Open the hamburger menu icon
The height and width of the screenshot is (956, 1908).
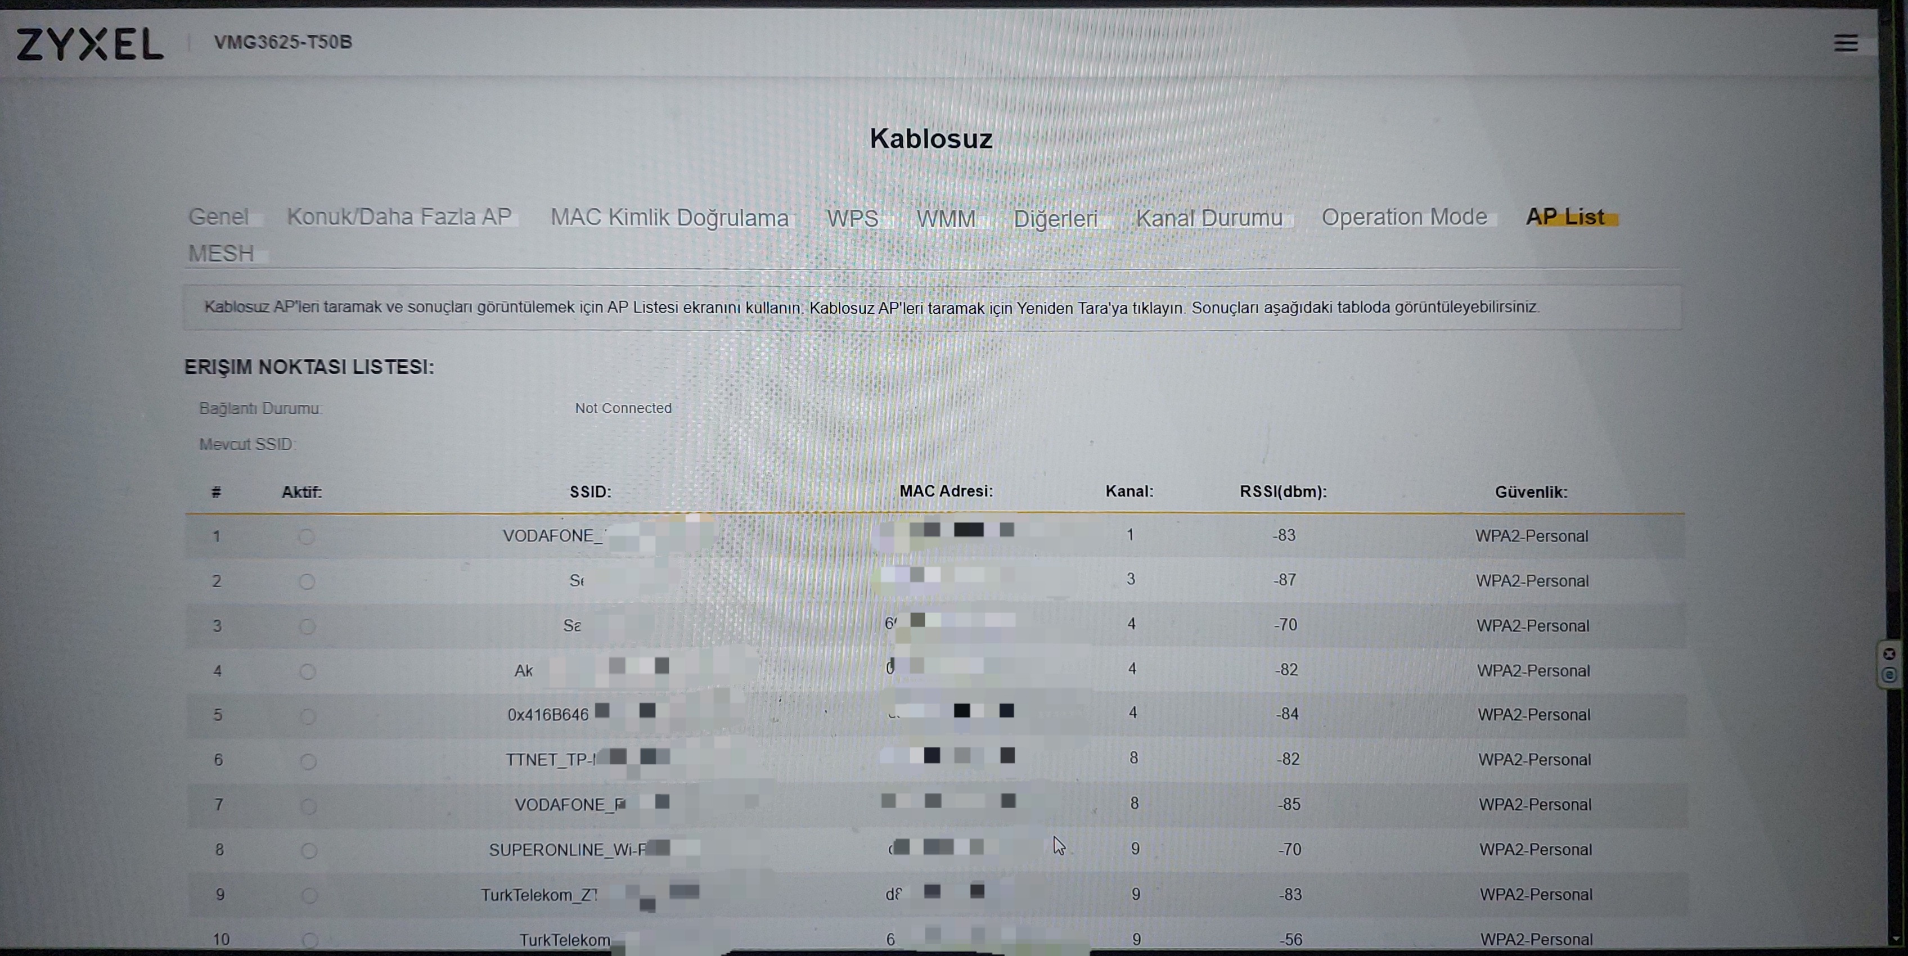point(1845,43)
